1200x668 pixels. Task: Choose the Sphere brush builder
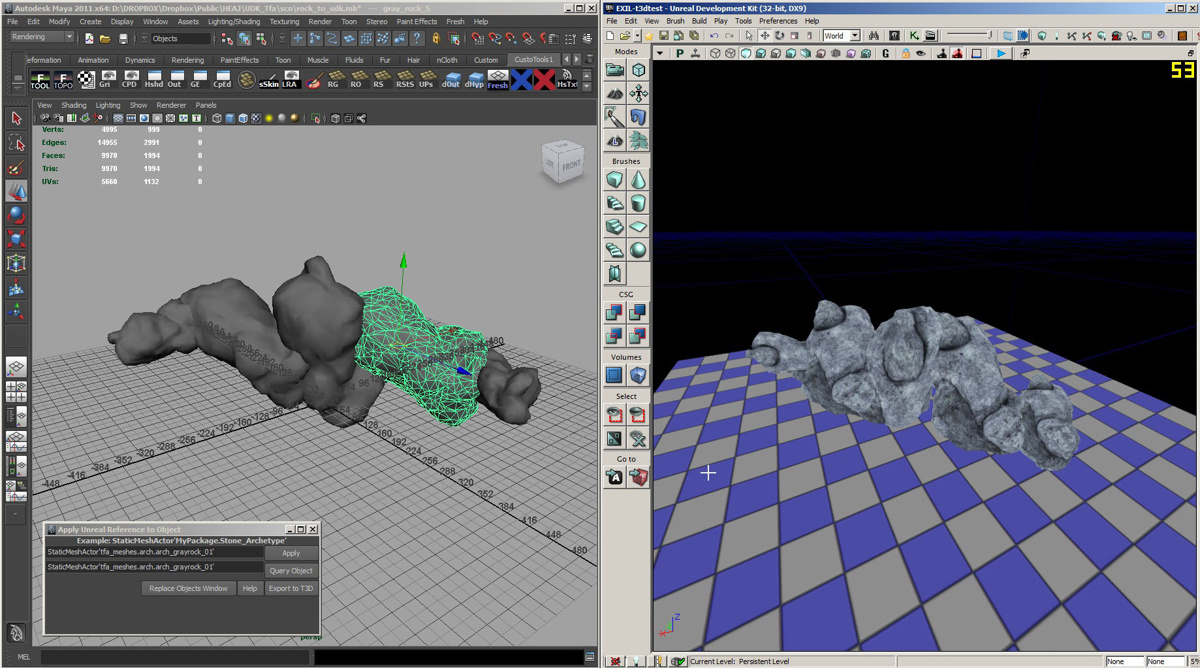638,250
